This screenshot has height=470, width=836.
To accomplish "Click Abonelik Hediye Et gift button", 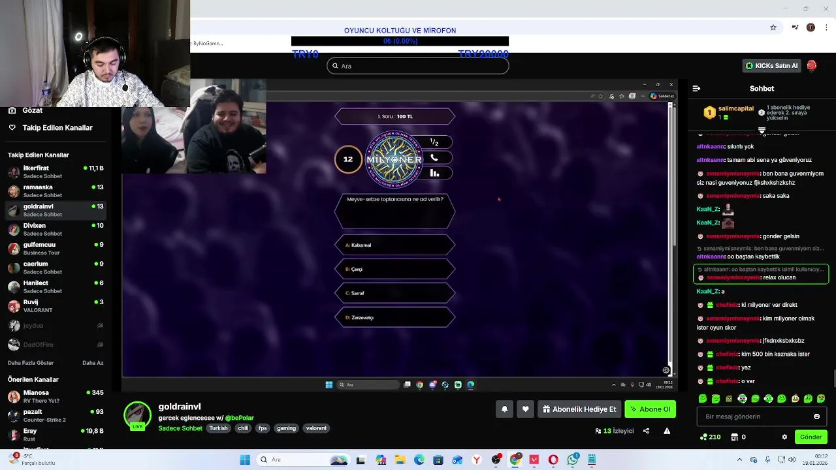I will (579, 409).
